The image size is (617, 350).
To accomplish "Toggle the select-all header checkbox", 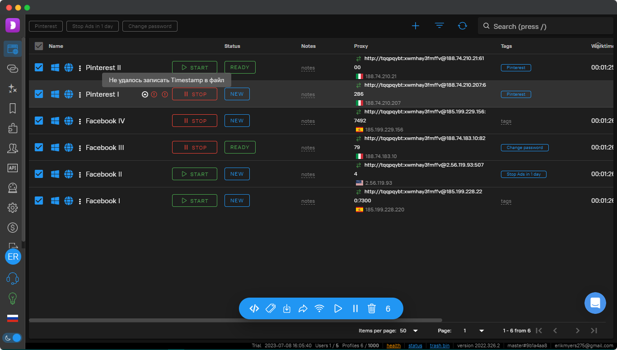I will [39, 46].
